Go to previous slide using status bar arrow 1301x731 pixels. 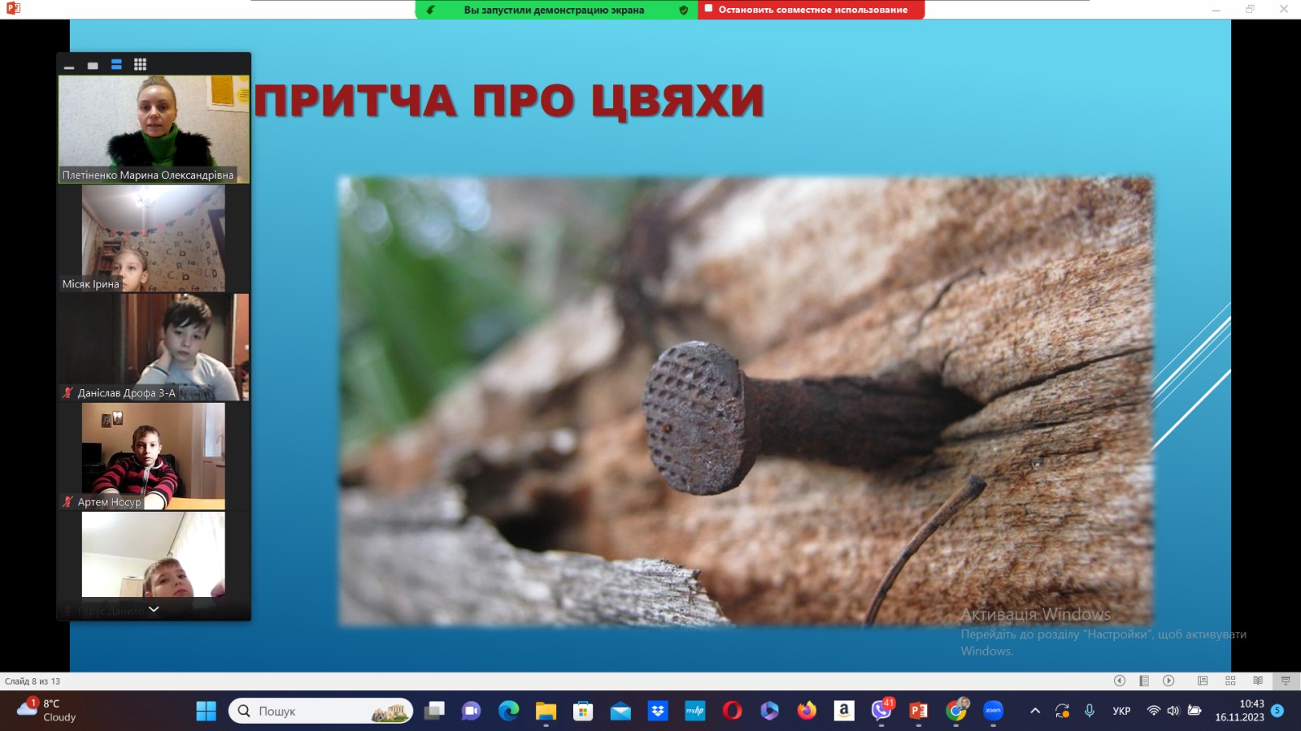point(1120,681)
